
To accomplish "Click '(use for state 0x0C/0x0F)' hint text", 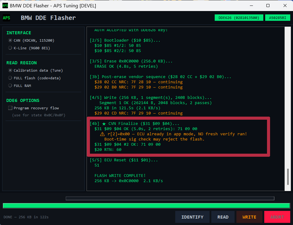I will (x=39, y=115).
